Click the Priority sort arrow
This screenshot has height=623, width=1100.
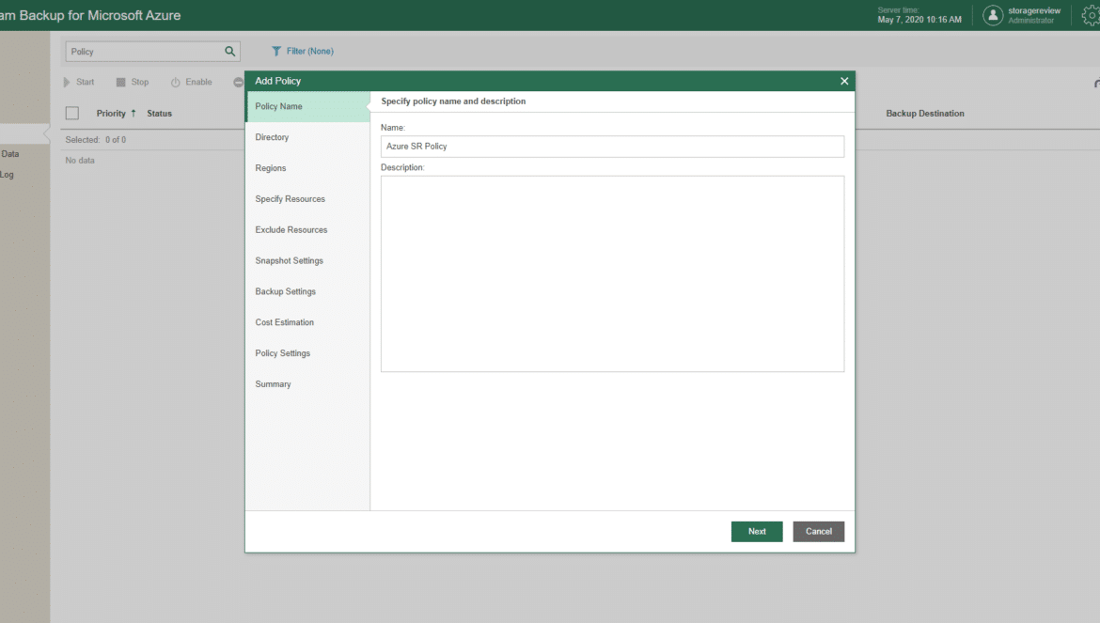point(134,113)
